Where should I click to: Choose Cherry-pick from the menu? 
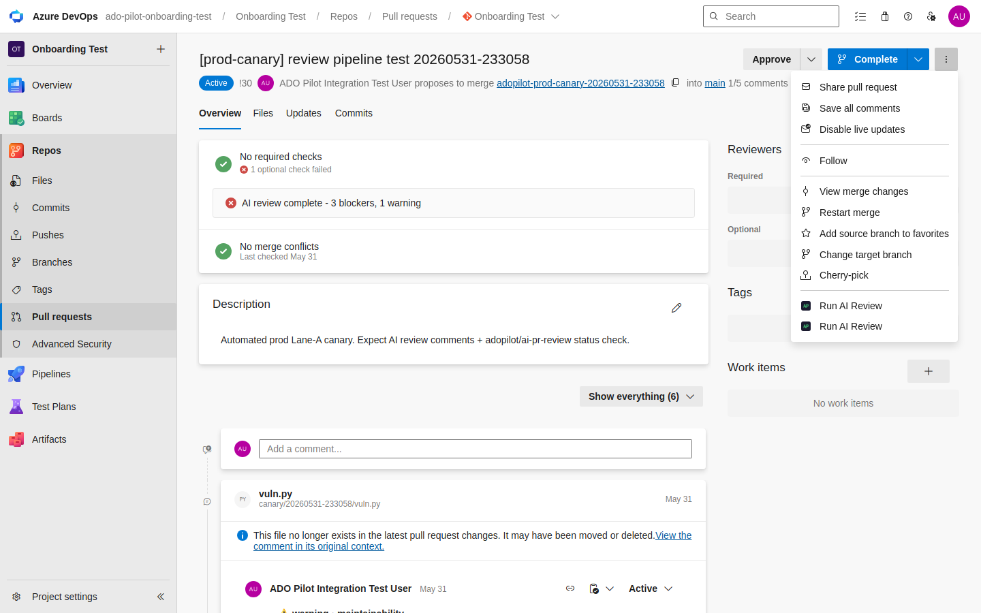point(874,275)
